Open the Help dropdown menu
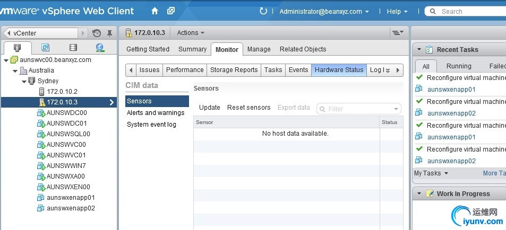This screenshot has height=230, width=506. point(397,12)
